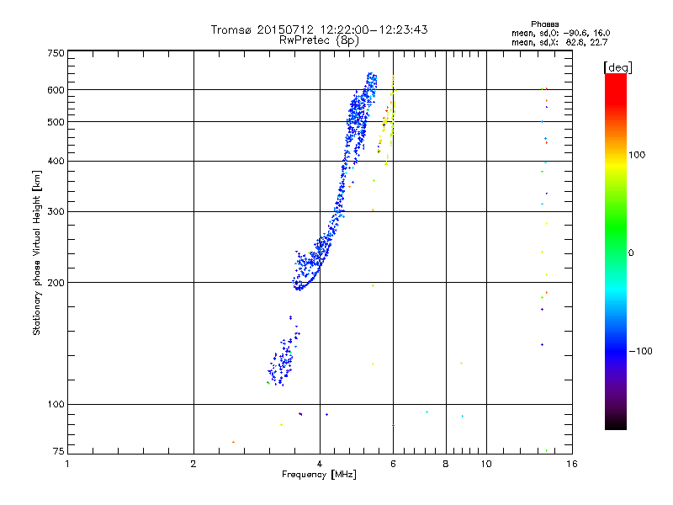Click the 'RwPretec (8p)' subtitle
Image resolution: width=673 pixels, height=505 pixels.
(319, 40)
